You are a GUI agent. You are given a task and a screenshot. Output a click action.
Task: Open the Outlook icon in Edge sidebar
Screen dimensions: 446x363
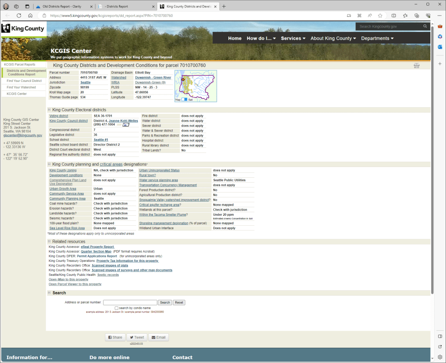click(440, 47)
